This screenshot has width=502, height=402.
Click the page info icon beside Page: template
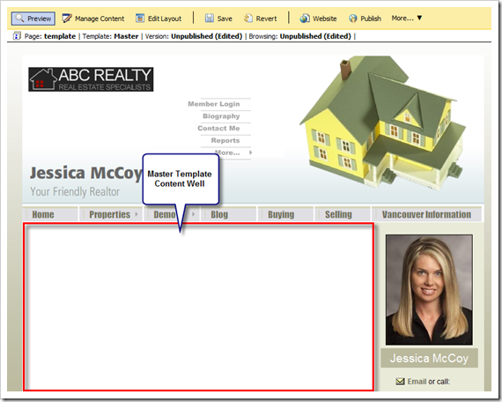17,36
